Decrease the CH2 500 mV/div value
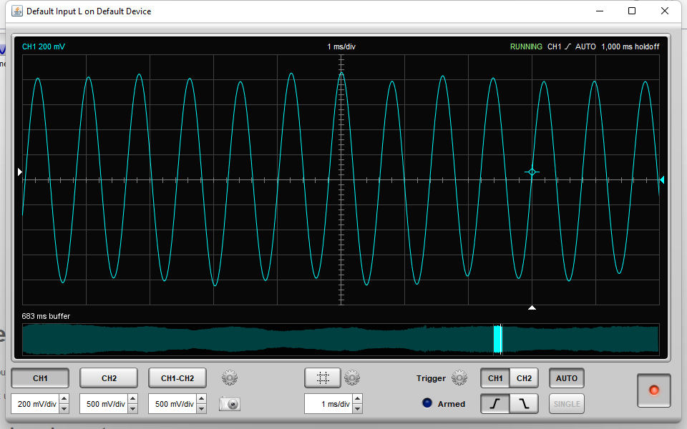687x429 pixels. pos(133,409)
